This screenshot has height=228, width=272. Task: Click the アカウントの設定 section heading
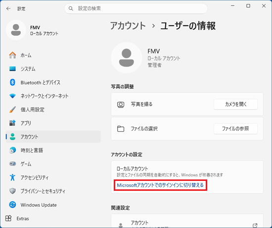pos(127,155)
